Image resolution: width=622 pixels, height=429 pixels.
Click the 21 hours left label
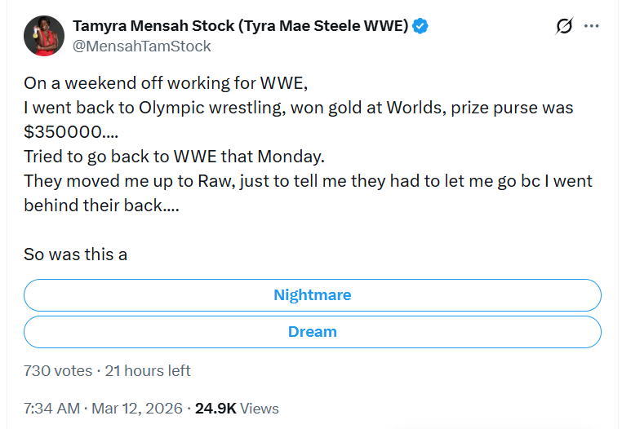(x=148, y=370)
